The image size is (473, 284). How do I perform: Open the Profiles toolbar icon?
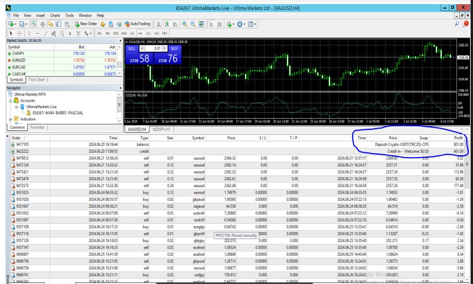(21, 24)
